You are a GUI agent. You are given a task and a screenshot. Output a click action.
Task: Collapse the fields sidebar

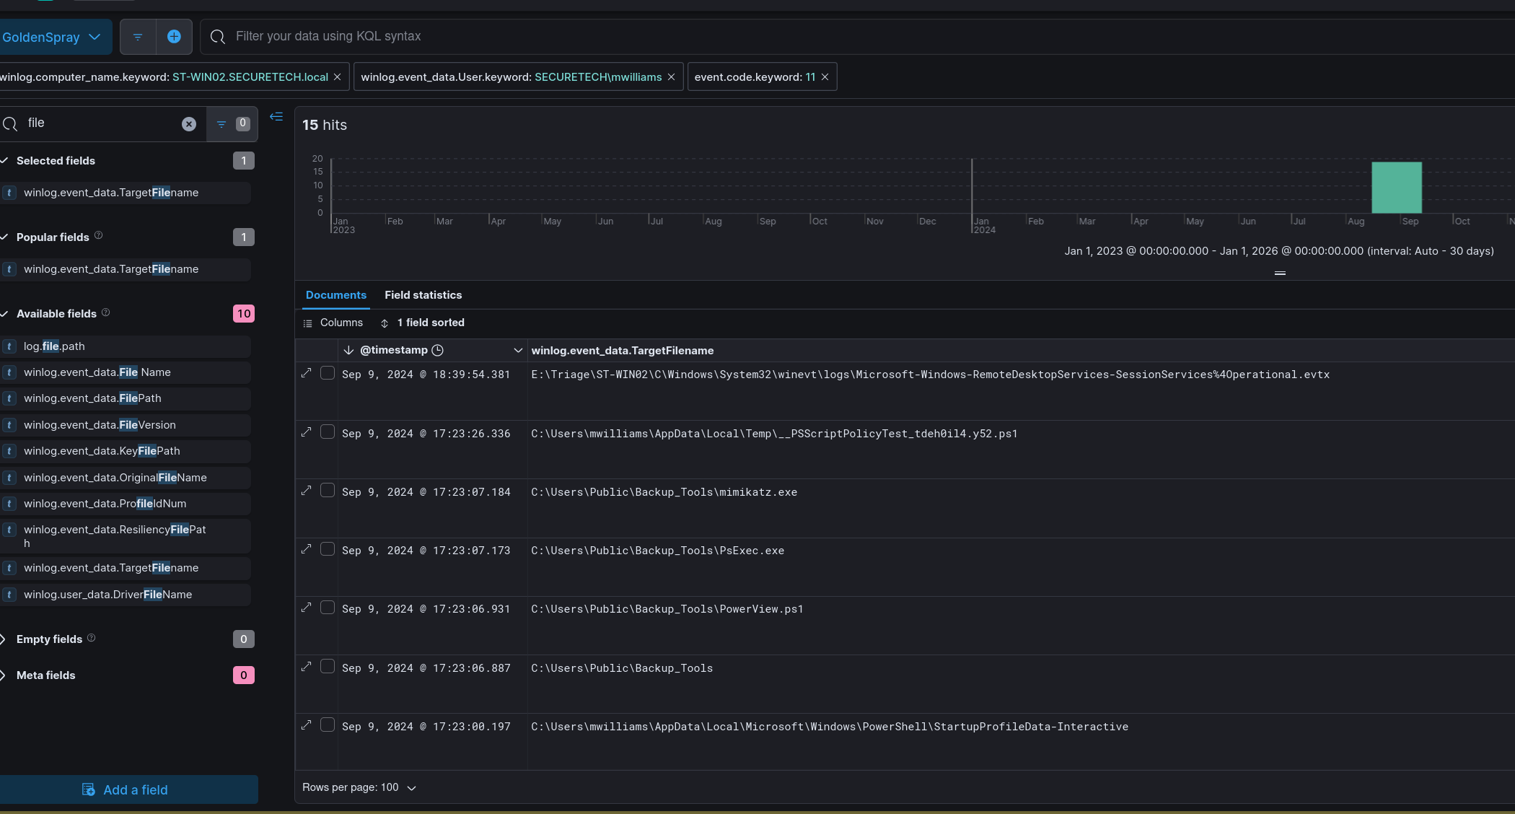276,117
